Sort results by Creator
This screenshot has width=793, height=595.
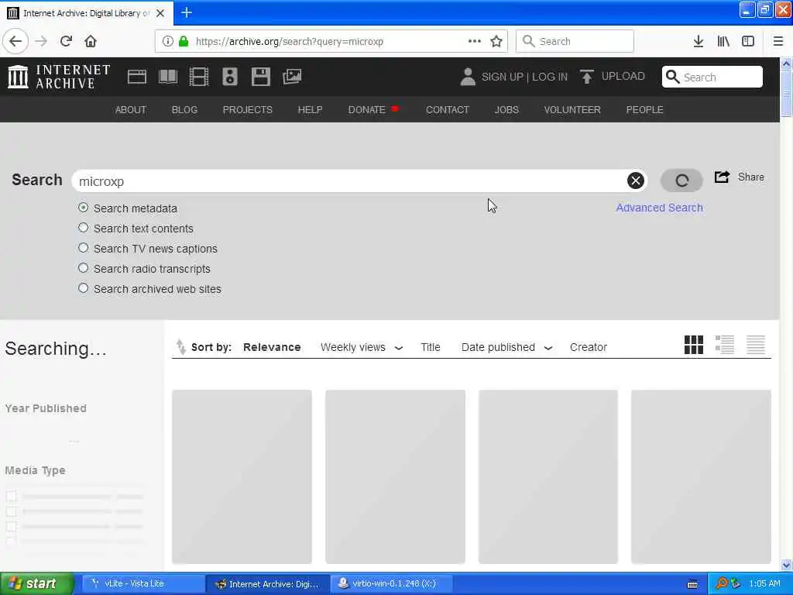click(x=589, y=347)
